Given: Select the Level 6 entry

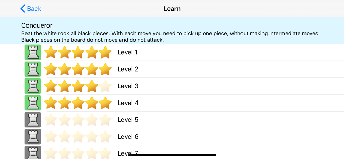Looking at the screenshot, I should [128, 137].
